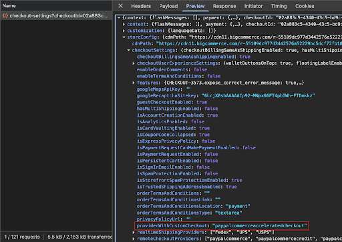Screen dimensions: 342x242
Task: Click the '5.5 kB / 2,153 kB transferred' status
Action: click(79, 237)
